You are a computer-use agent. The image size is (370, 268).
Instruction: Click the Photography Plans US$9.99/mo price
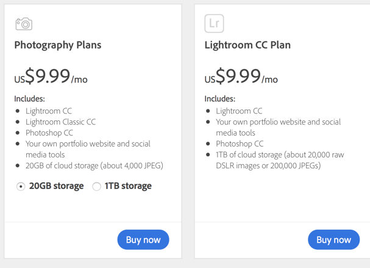[51, 76]
